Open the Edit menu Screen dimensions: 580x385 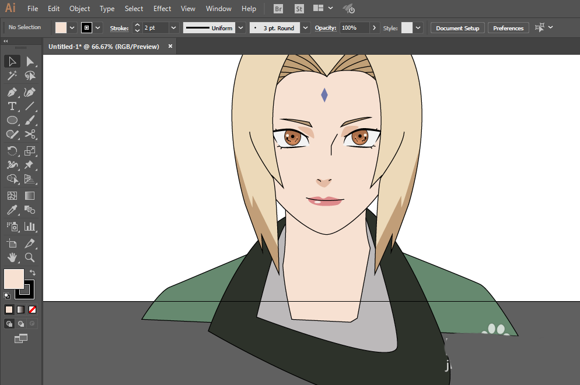pos(54,9)
